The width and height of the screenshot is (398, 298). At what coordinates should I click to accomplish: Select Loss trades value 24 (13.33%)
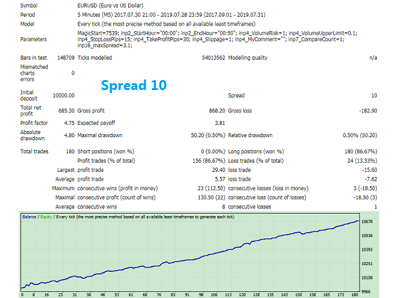362,161
